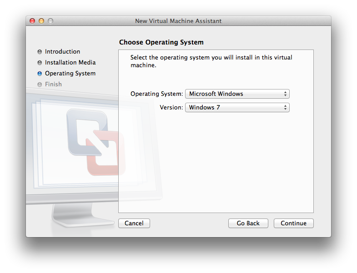The width and height of the screenshot is (357, 273).
Task: Click the bullet beside Introduction step
Action: (x=40, y=52)
